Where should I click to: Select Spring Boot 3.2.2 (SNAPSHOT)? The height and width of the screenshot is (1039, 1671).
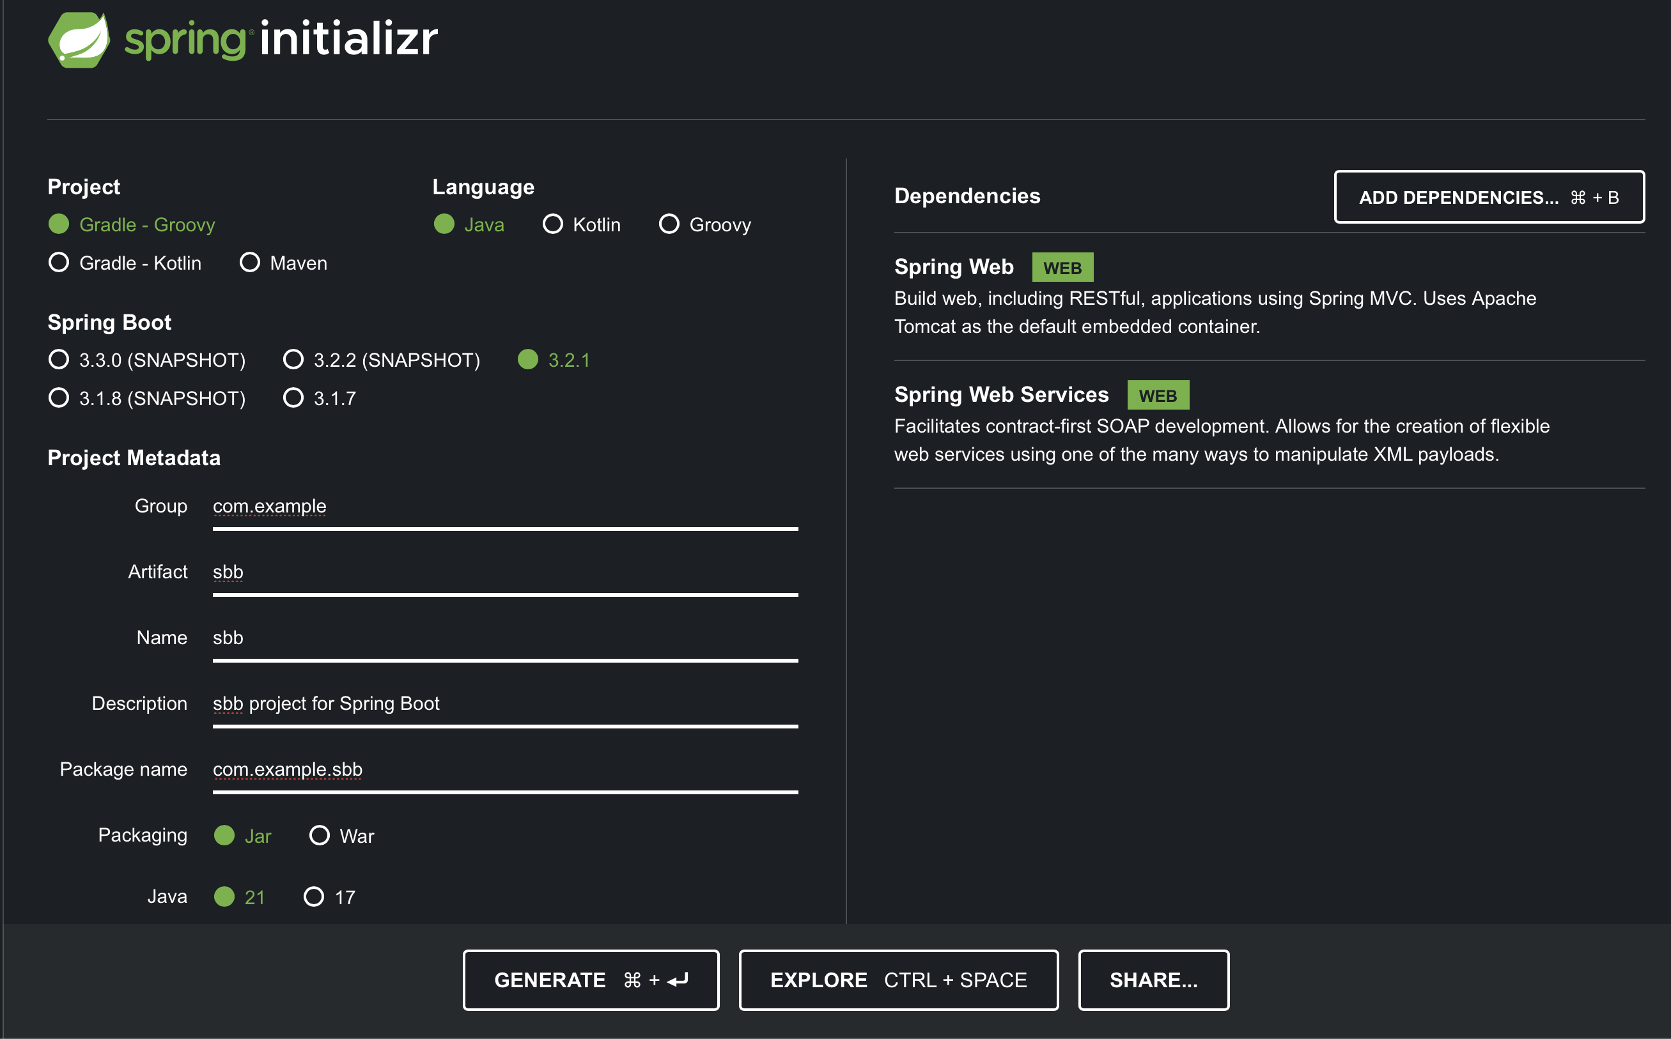[x=382, y=360]
